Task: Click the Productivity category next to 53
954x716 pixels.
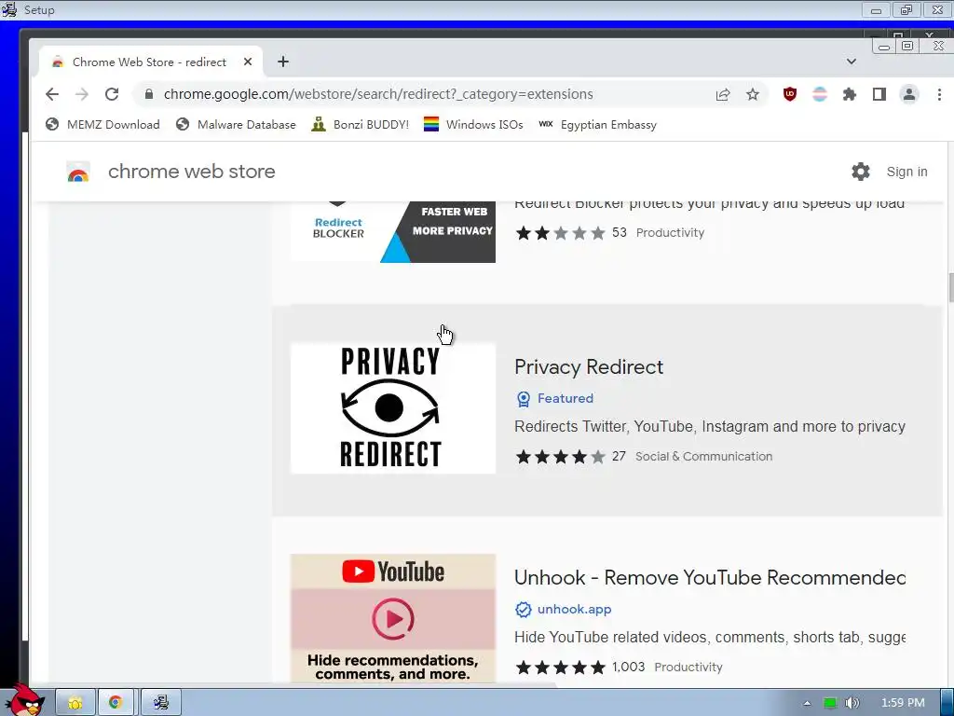Action: point(670,232)
